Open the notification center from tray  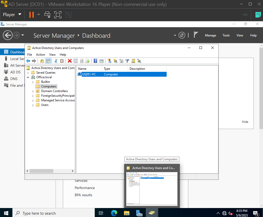point(256,213)
